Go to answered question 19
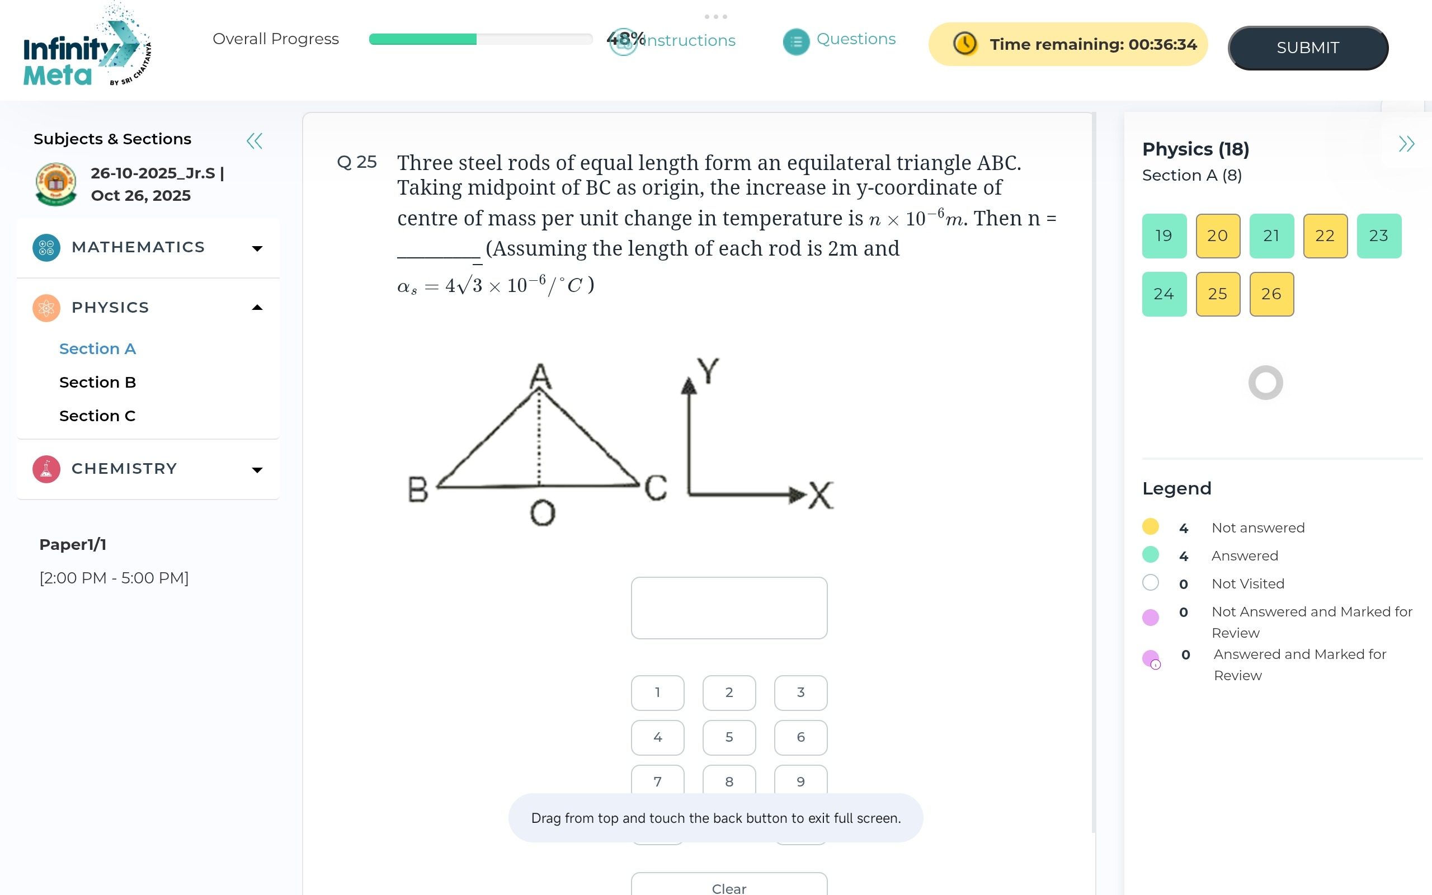Screen dimensions: 1432x895 1164,235
